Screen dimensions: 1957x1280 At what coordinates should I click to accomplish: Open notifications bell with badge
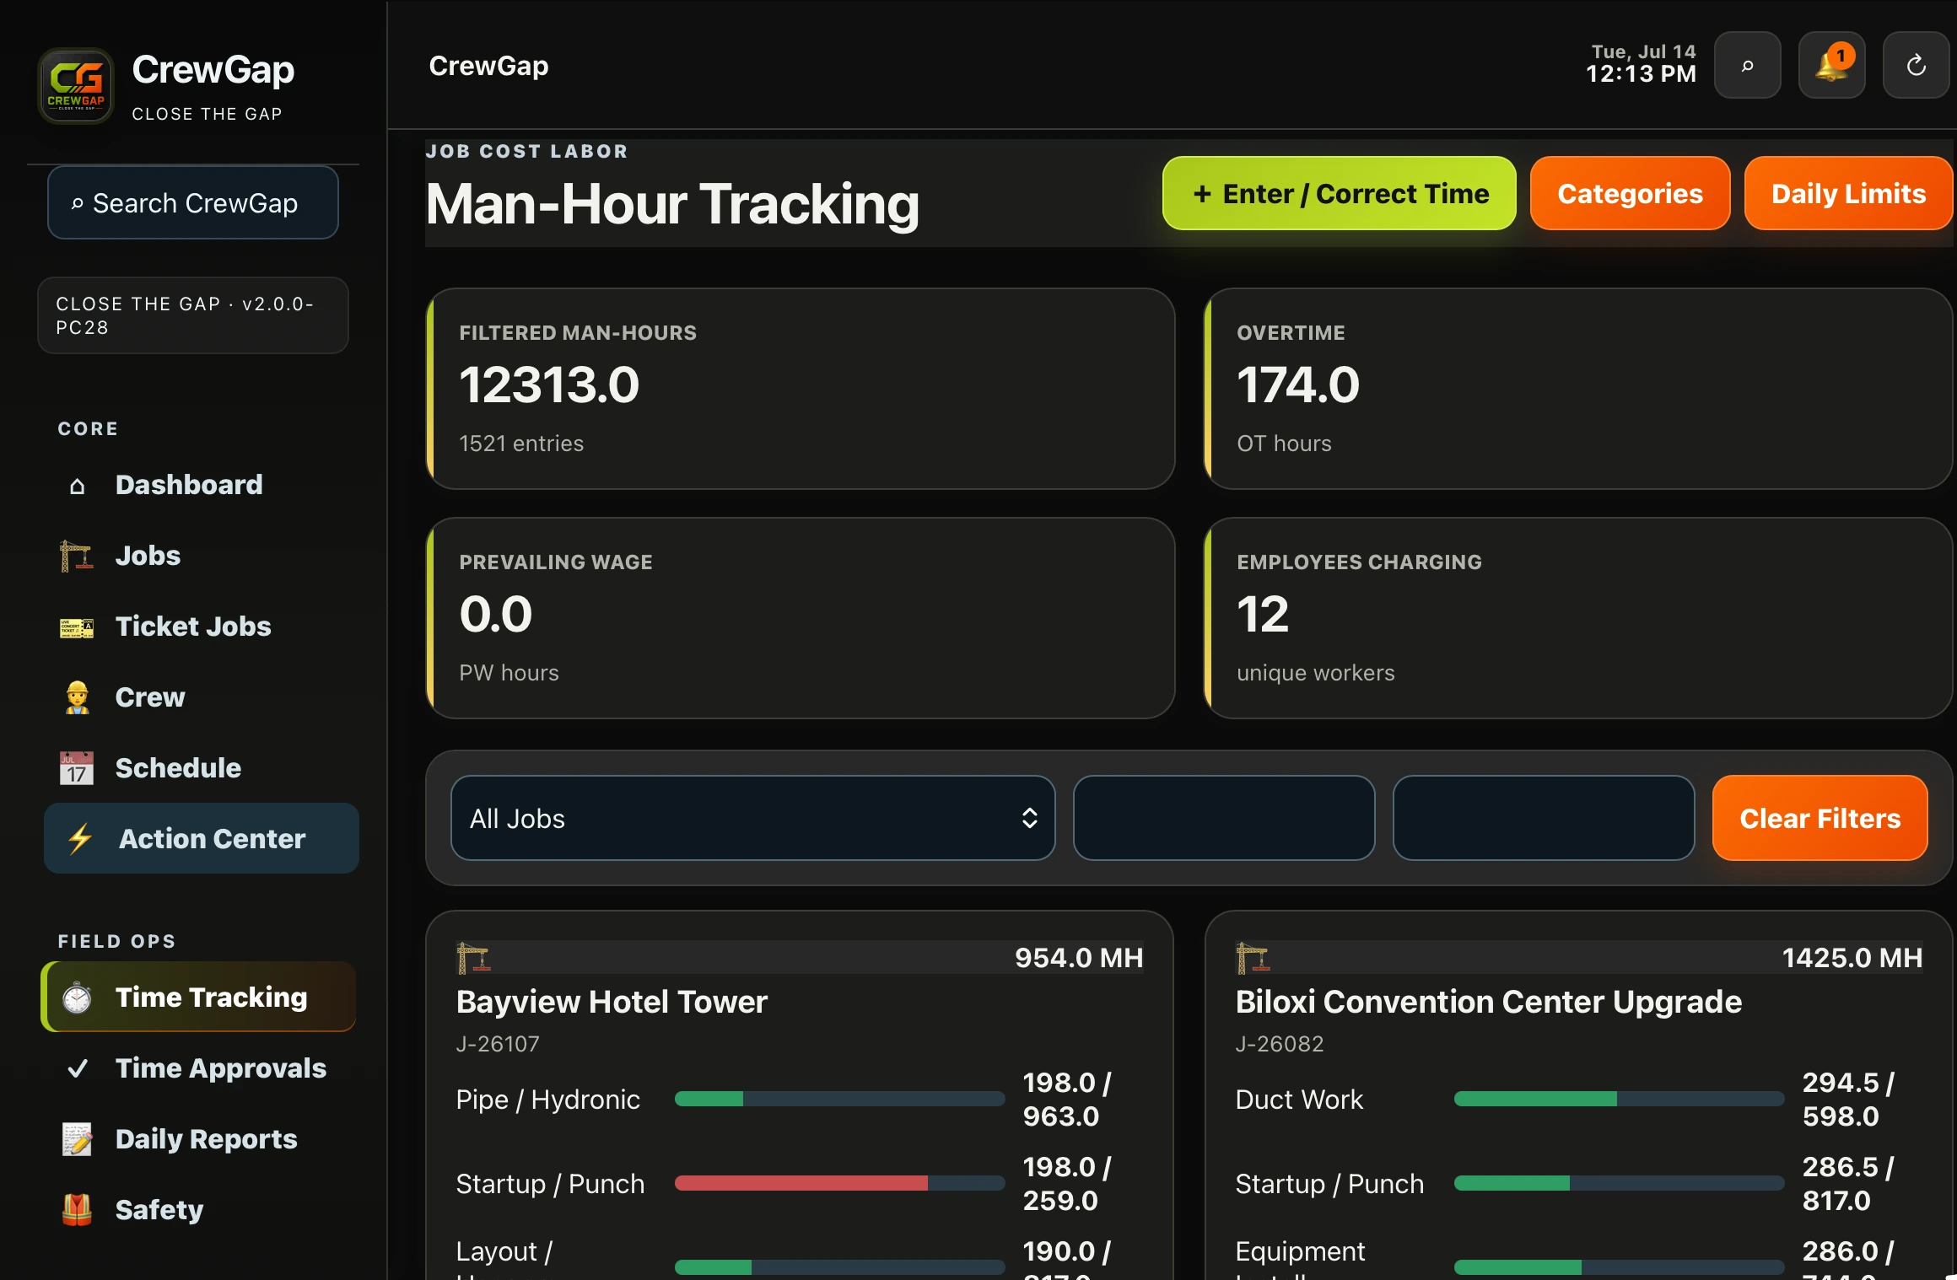[x=1832, y=66]
